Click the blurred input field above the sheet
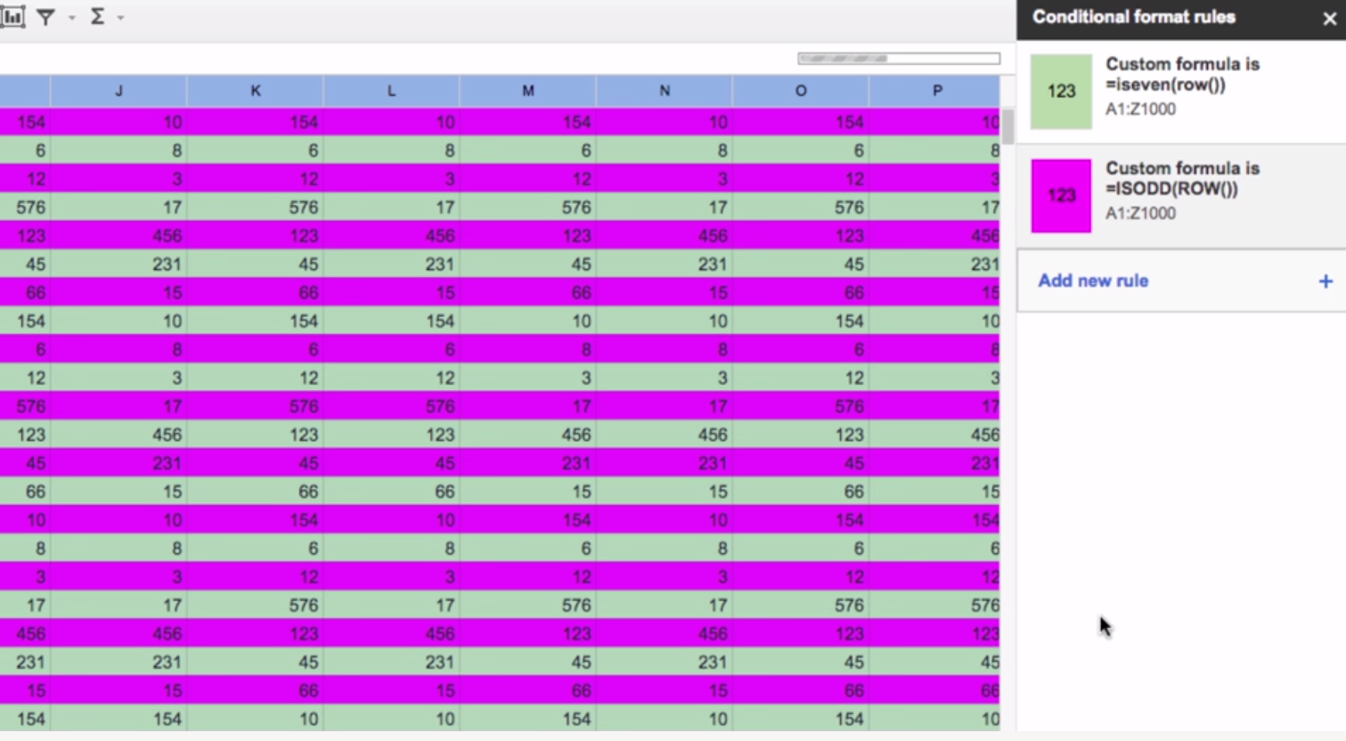Screen dimensions: 1346x741 (x=898, y=57)
